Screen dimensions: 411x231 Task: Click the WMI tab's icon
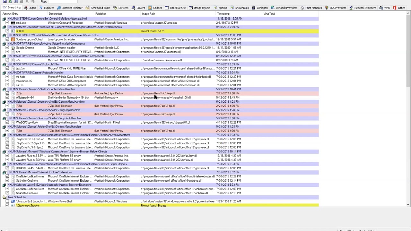point(381,8)
